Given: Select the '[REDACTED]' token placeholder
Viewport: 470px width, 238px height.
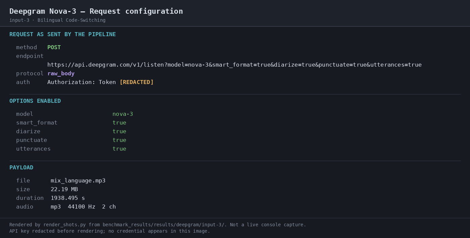Looking at the screenshot, I should click(137, 82).
